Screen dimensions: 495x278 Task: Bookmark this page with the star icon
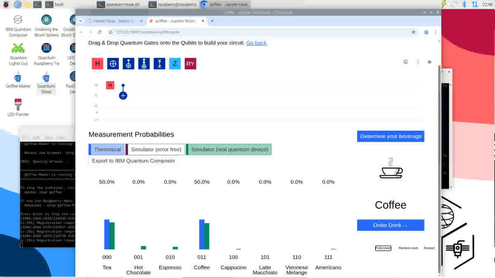coord(413,32)
